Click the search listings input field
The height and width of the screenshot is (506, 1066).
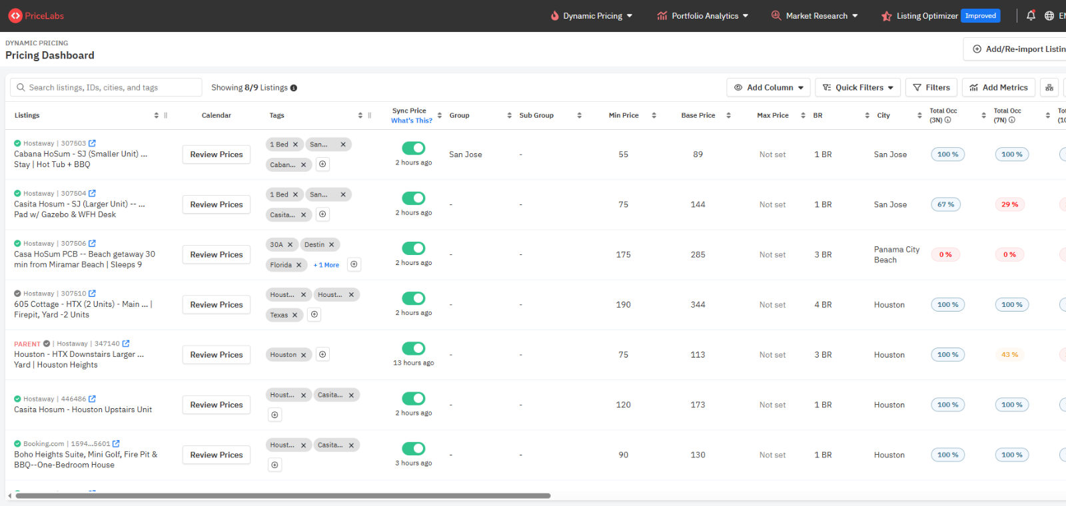pyautogui.click(x=106, y=87)
